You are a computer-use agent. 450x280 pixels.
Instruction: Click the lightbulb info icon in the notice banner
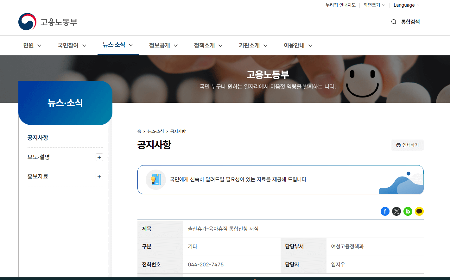point(156,179)
